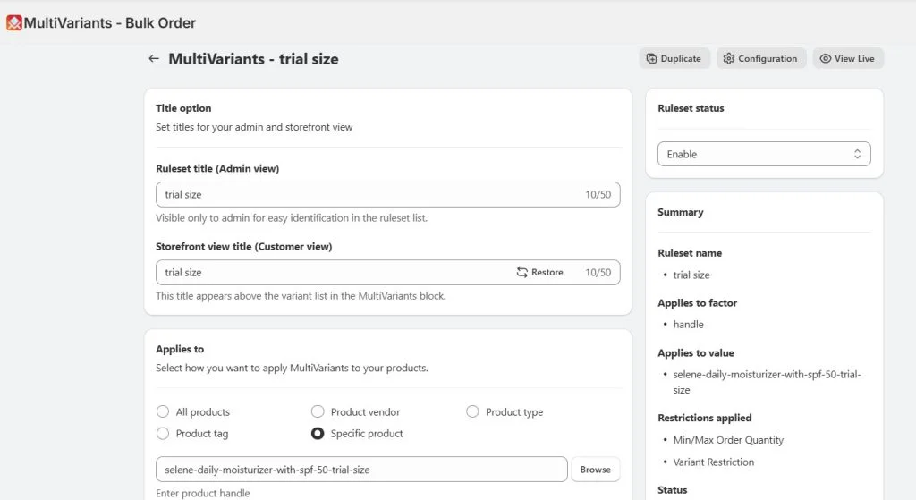
Task: Click the Duplicate button
Action: pos(674,58)
